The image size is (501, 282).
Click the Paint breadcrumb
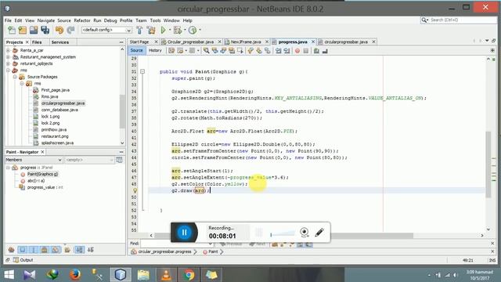(x=213, y=252)
